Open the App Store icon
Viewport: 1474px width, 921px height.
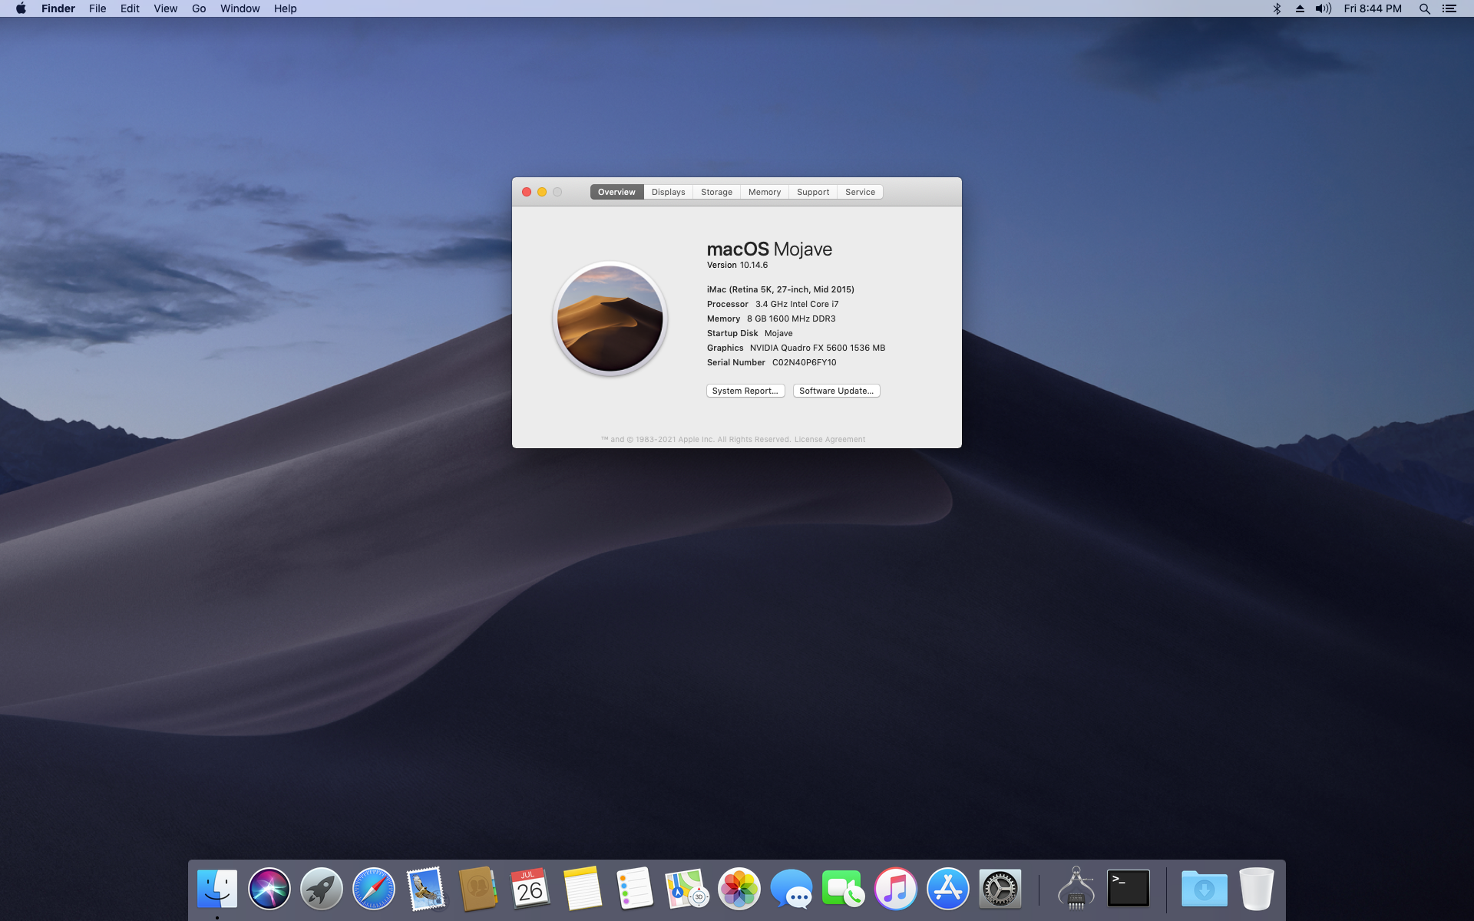tap(947, 889)
